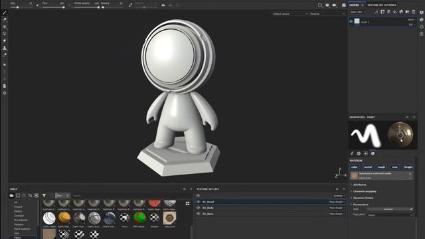Click the Random seed button

pyautogui.click(x=388, y=209)
